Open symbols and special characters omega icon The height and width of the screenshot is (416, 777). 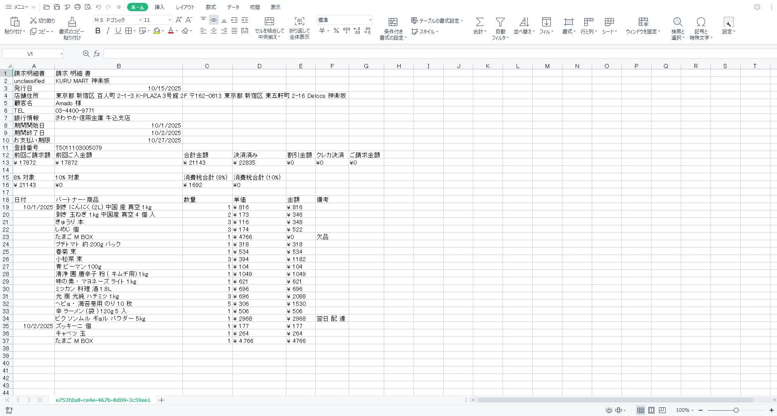701,21
